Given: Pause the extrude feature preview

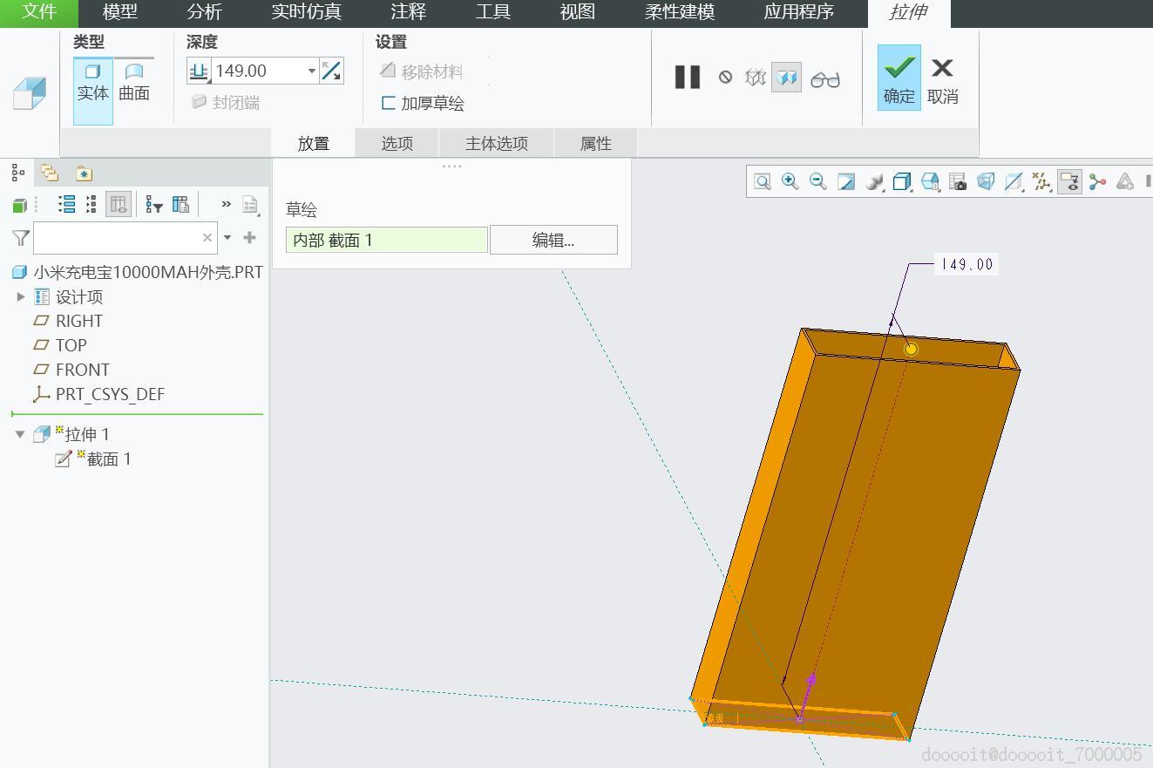Looking at the screenshot, I should [x=688, y=78].
